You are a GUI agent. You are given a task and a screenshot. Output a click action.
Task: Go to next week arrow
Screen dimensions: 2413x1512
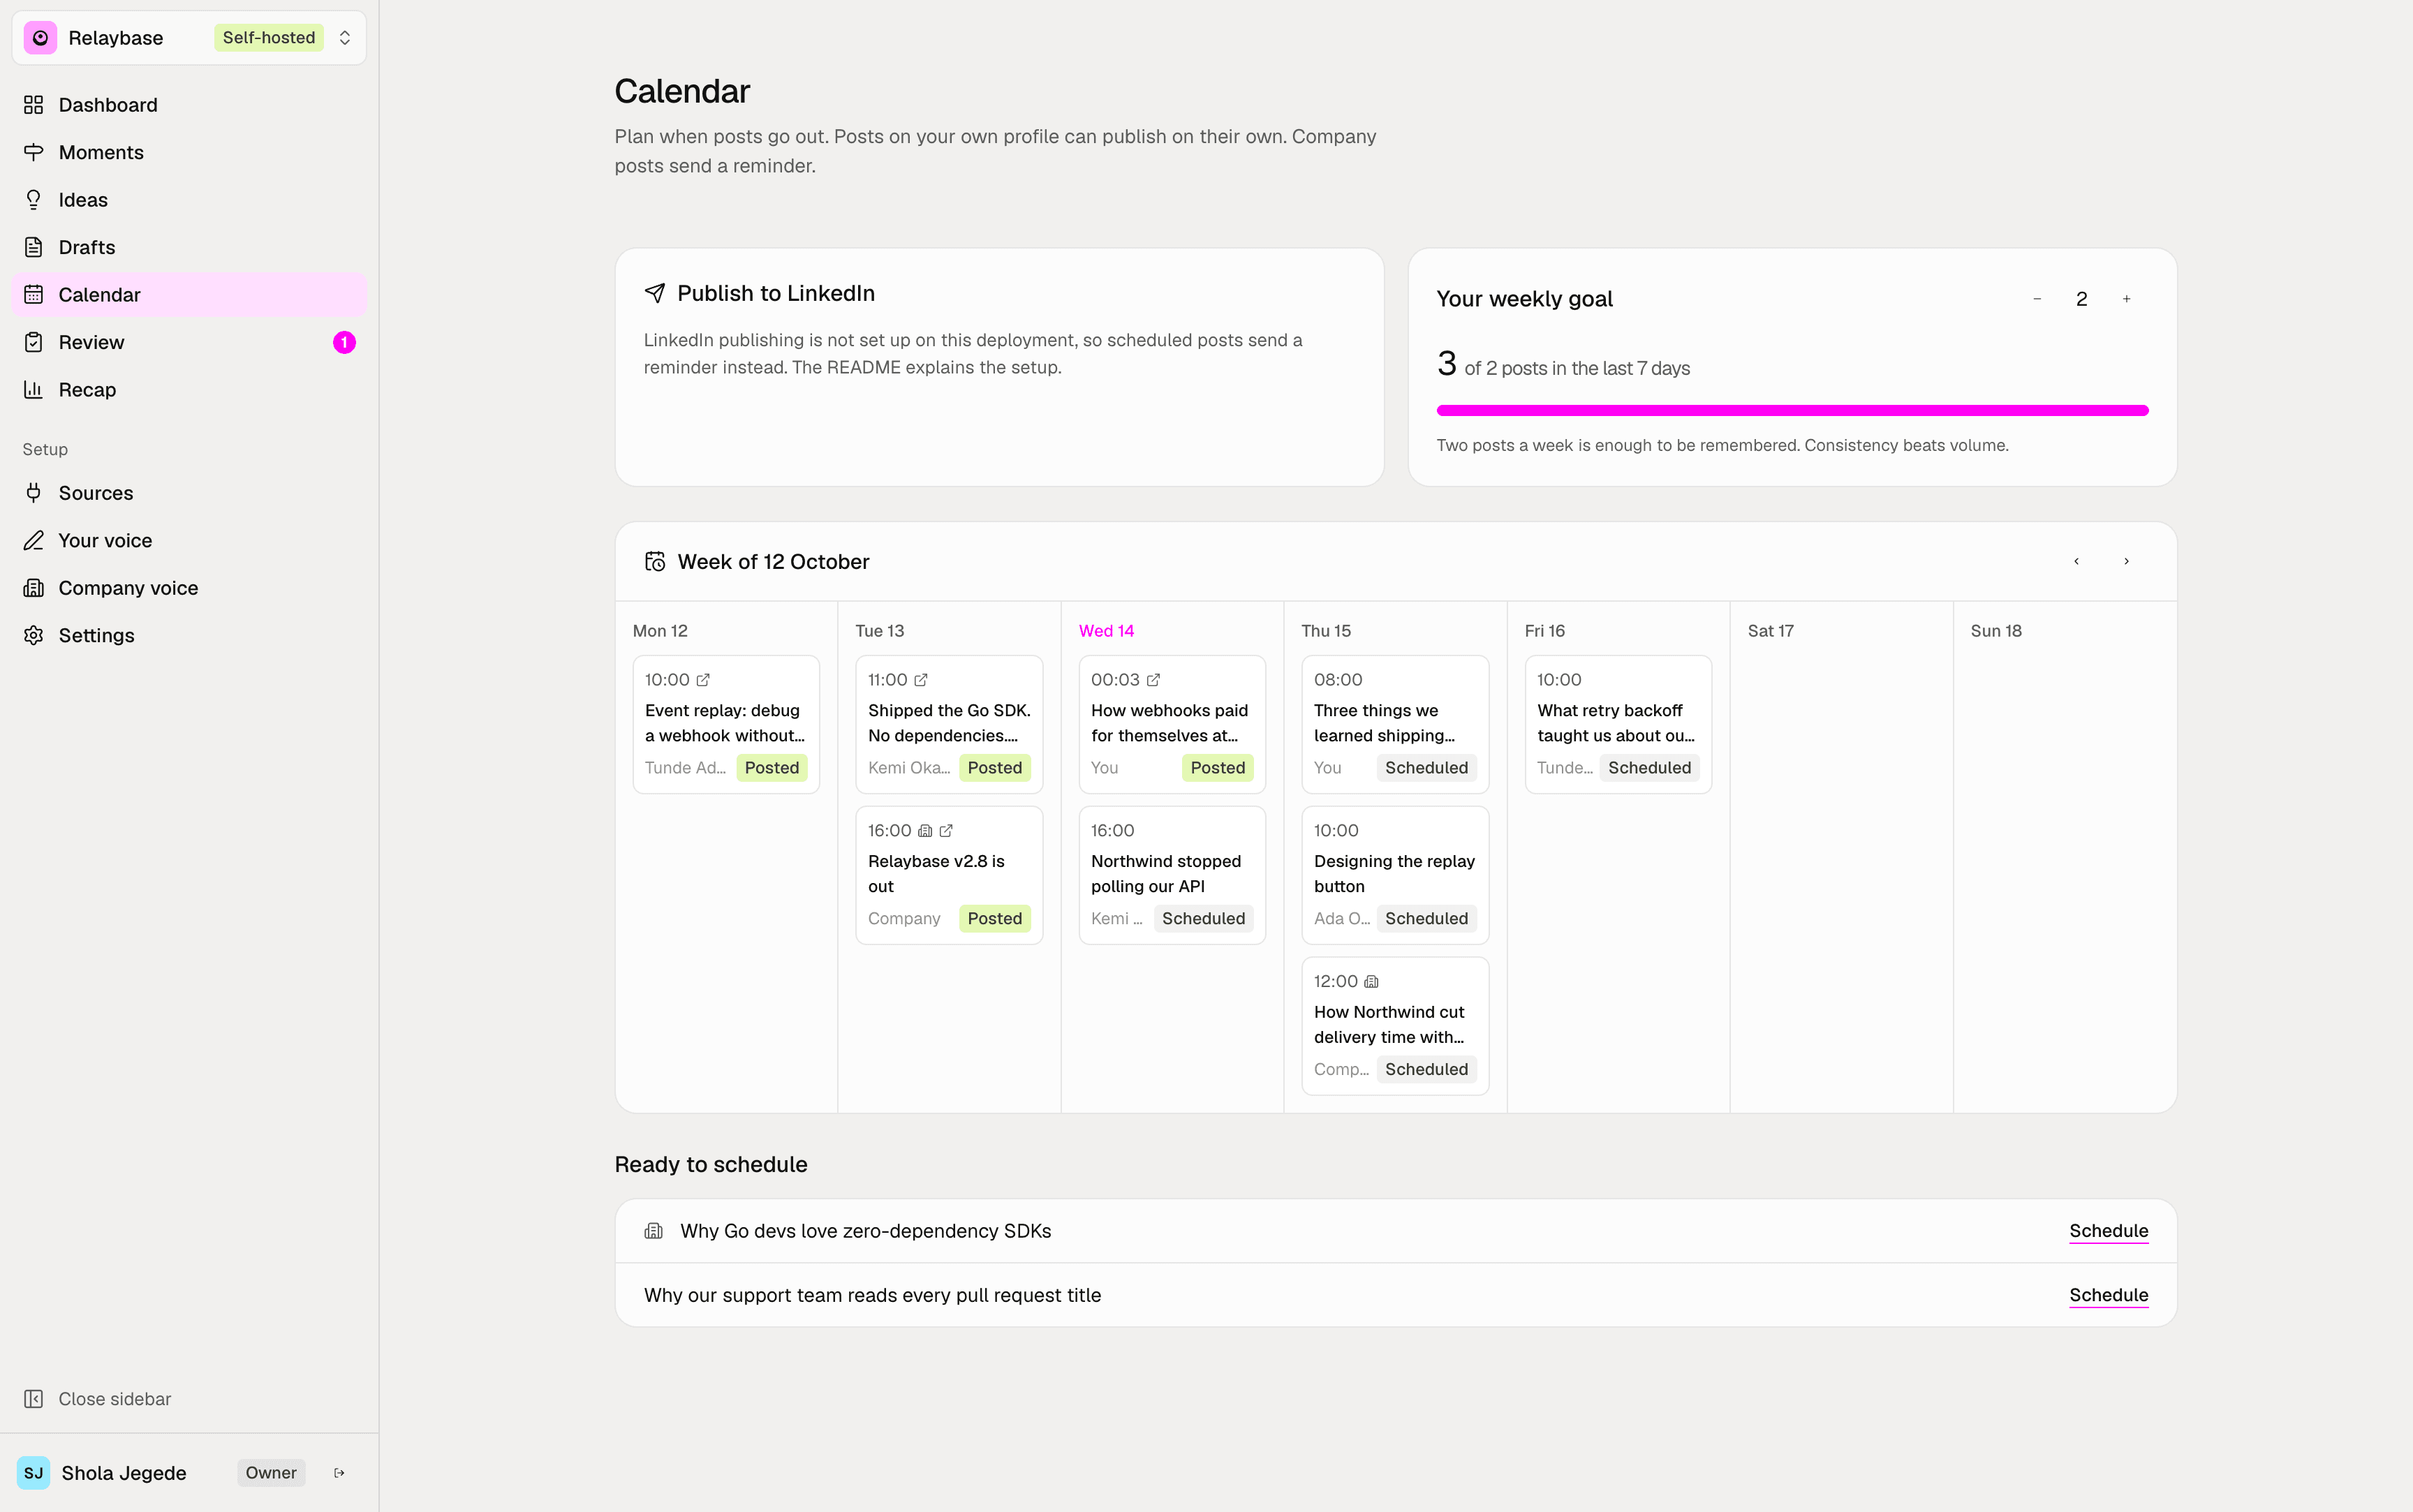coord(2126,561)
